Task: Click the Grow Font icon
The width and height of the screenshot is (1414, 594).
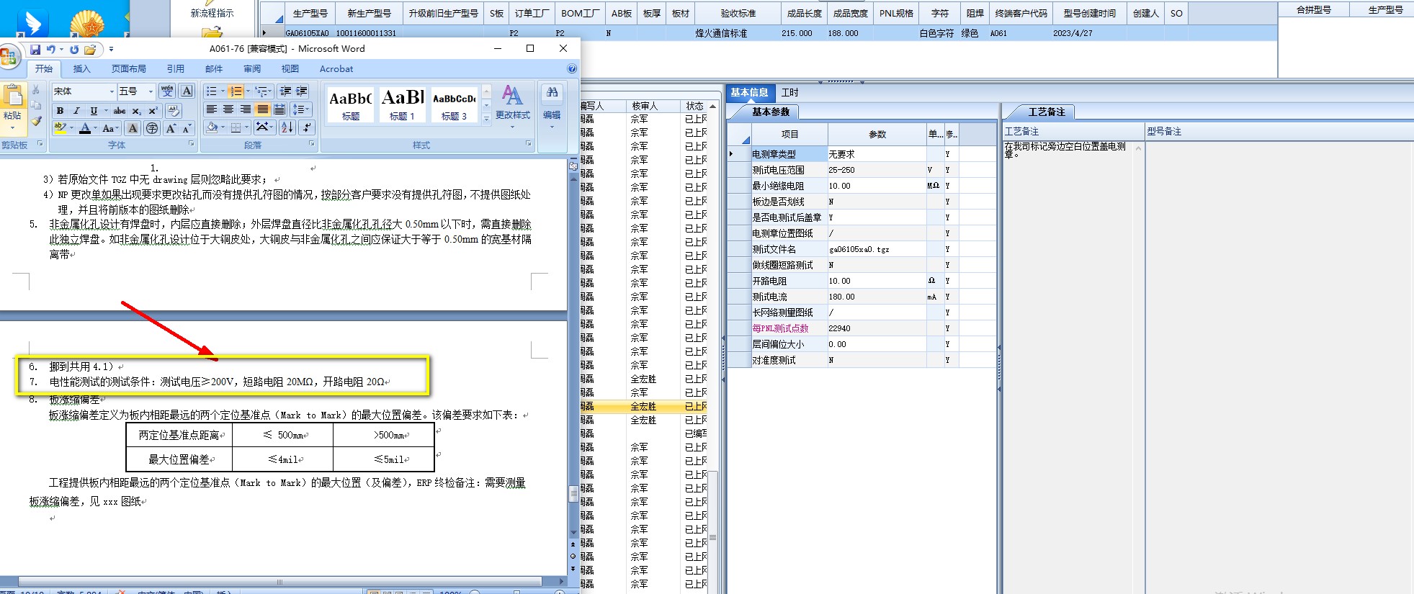Action: coord(171,128)
